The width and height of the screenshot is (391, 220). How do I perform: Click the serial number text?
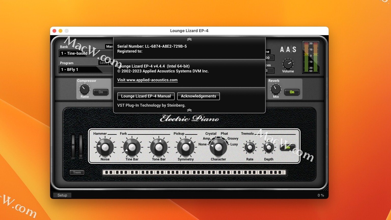coord(152,46)
